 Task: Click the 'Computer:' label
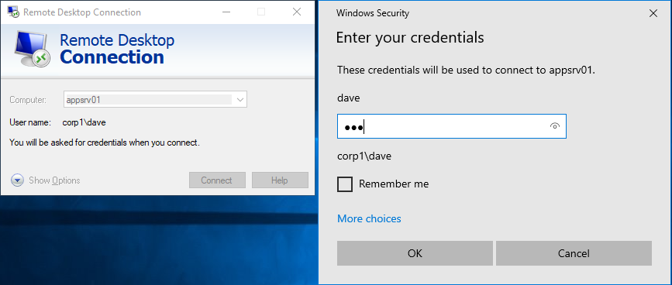click(x=27, y=100)
